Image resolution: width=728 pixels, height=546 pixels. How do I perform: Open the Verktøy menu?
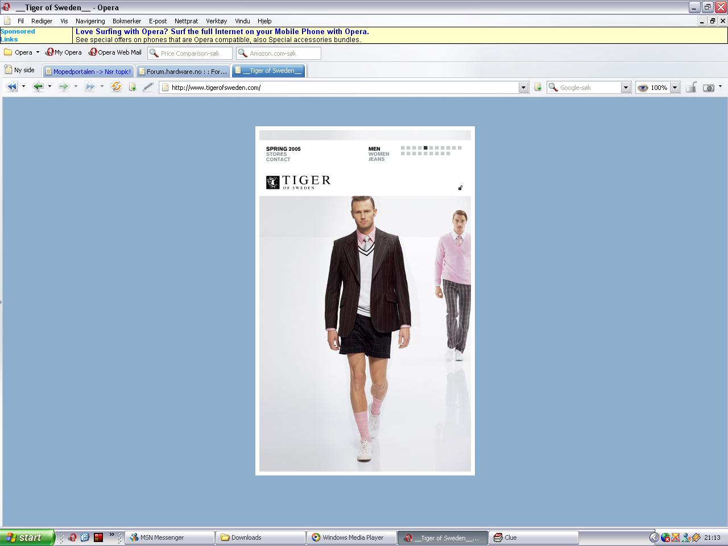click(x=217, y=21)
